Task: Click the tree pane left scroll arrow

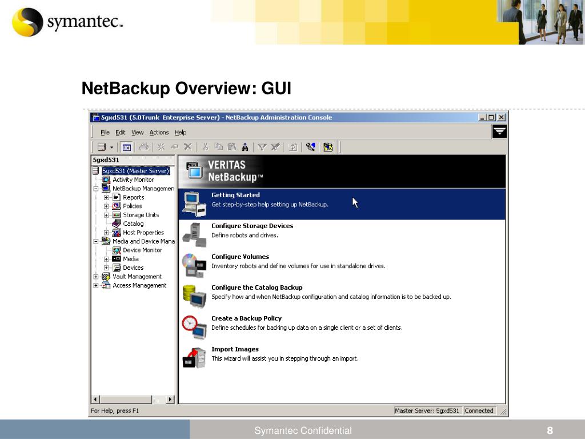Action: point(95,400)
